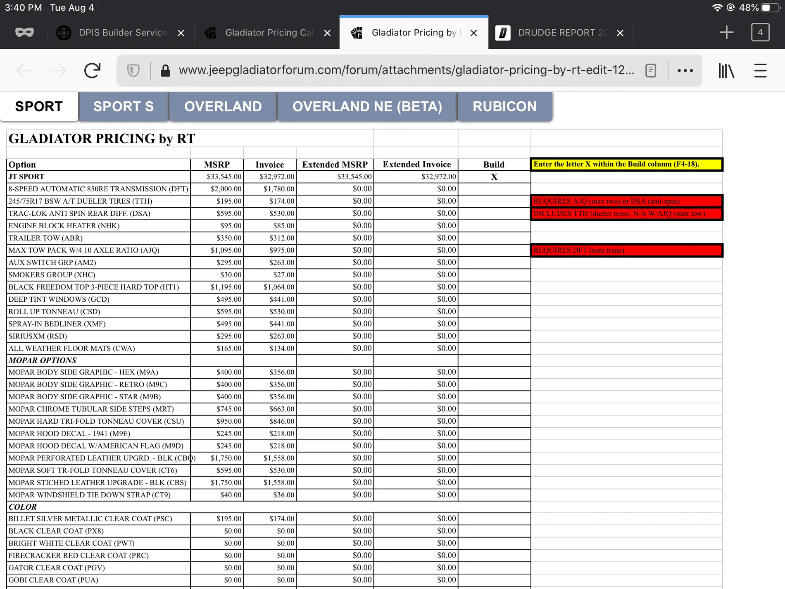Click the X in JT SPORT Build cell

click(494, 177)
